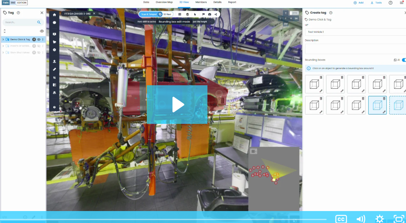406x223 pixels.
Task: Click the video progress bar
Action: pos(163,220)
